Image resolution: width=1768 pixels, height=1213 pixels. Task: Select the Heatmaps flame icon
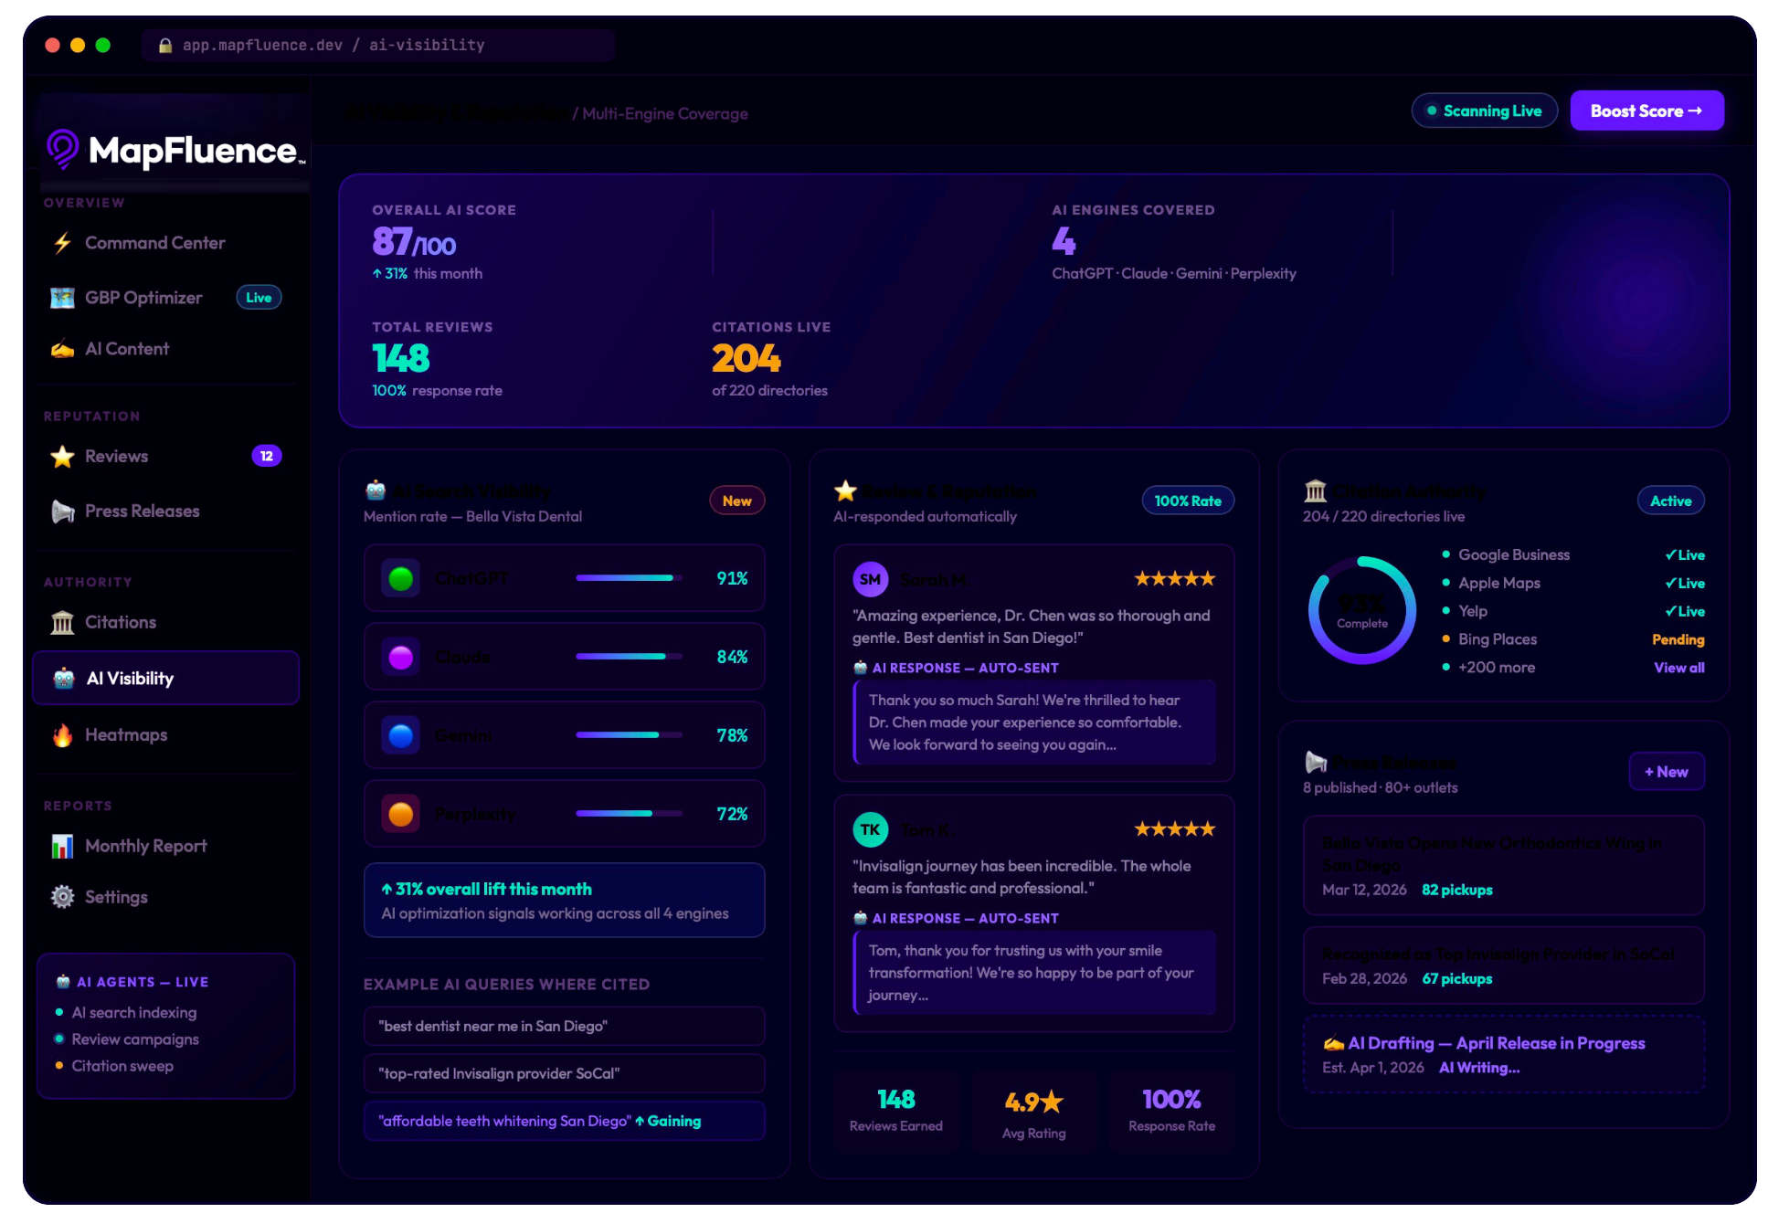click(60, 734)
